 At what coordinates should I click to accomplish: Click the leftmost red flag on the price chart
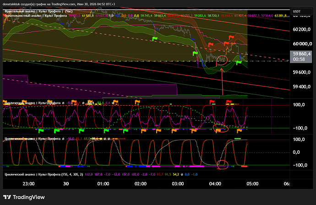(211, 44)
